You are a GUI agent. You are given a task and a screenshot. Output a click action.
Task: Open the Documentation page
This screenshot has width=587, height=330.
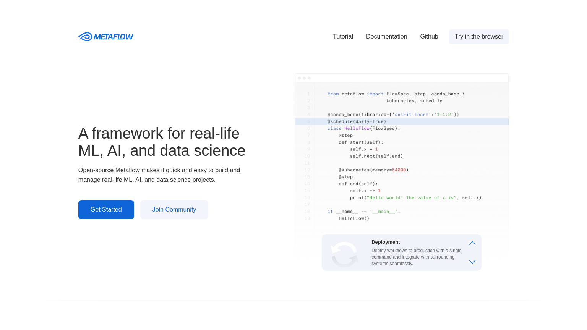pos(386,36)
